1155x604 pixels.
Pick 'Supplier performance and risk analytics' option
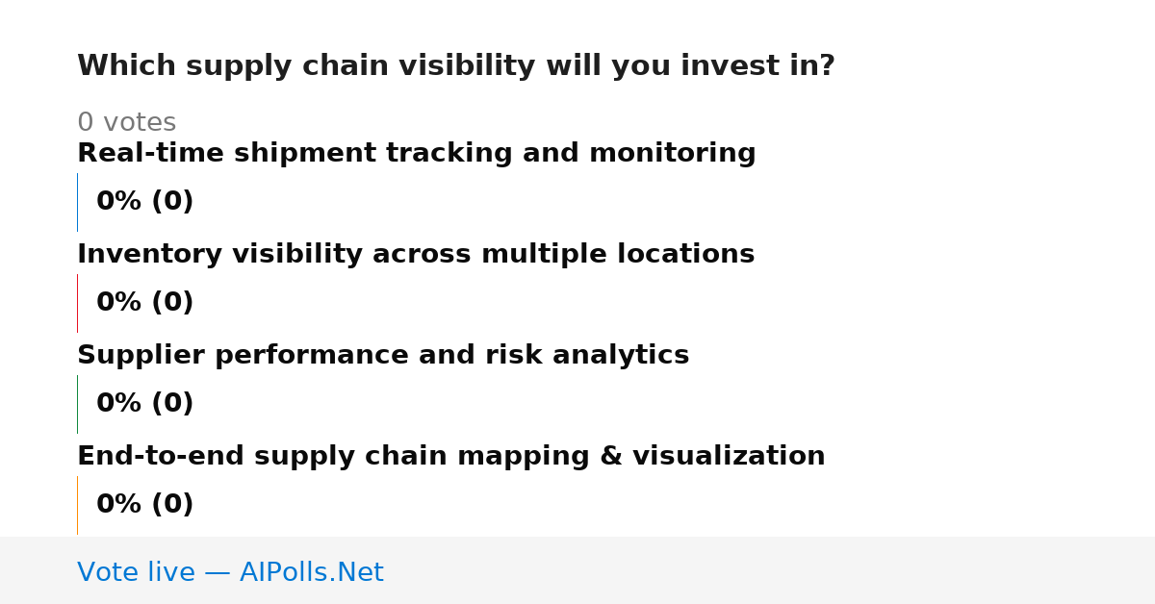[383, 356]
